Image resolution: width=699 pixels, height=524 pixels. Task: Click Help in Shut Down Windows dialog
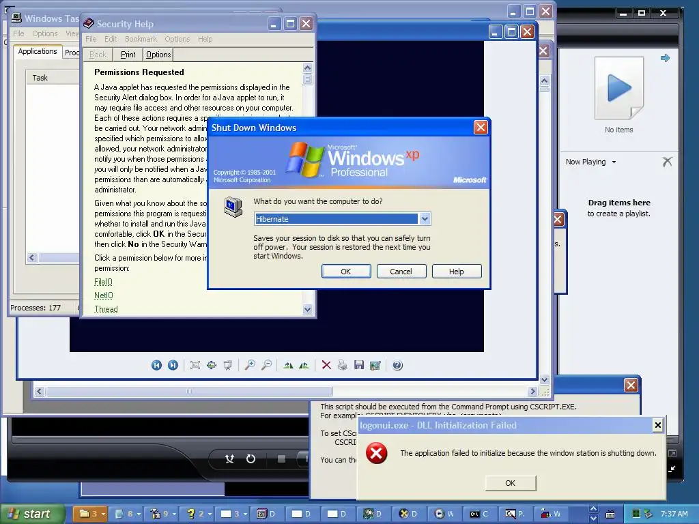pos(457,272)
